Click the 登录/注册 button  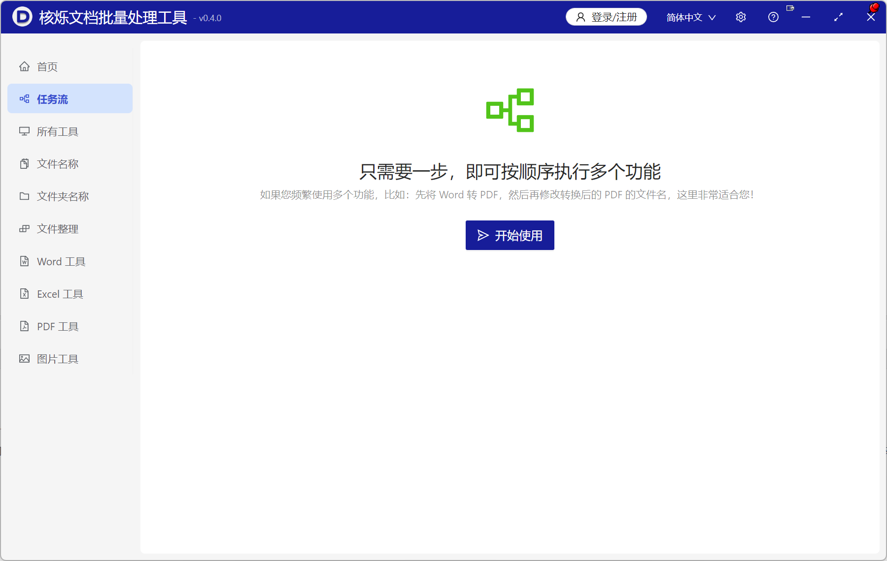(x=606, y=17)
